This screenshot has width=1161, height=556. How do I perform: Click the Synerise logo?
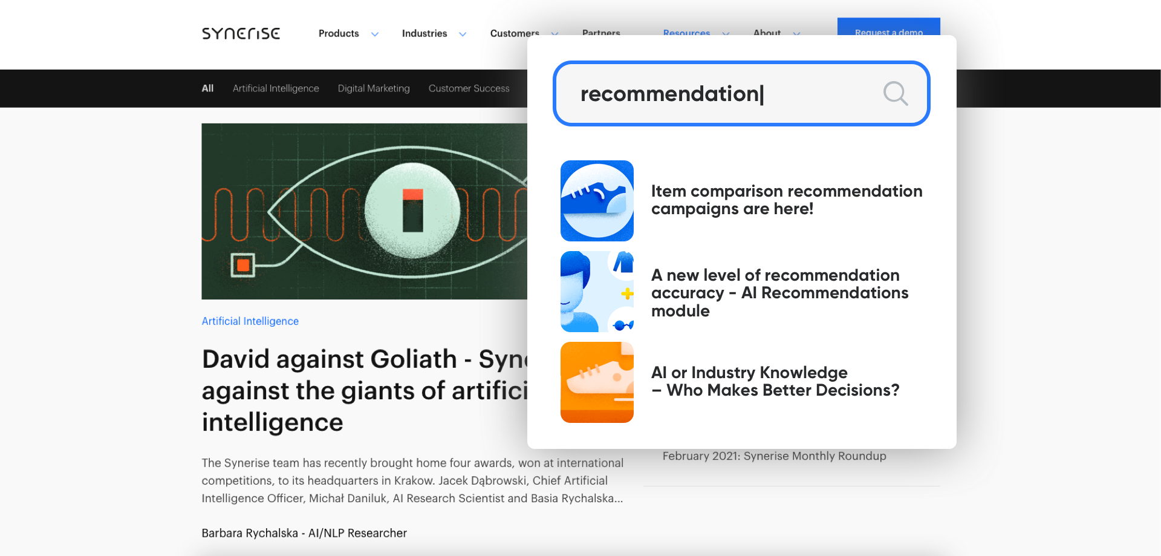click(x=240, y=33)
